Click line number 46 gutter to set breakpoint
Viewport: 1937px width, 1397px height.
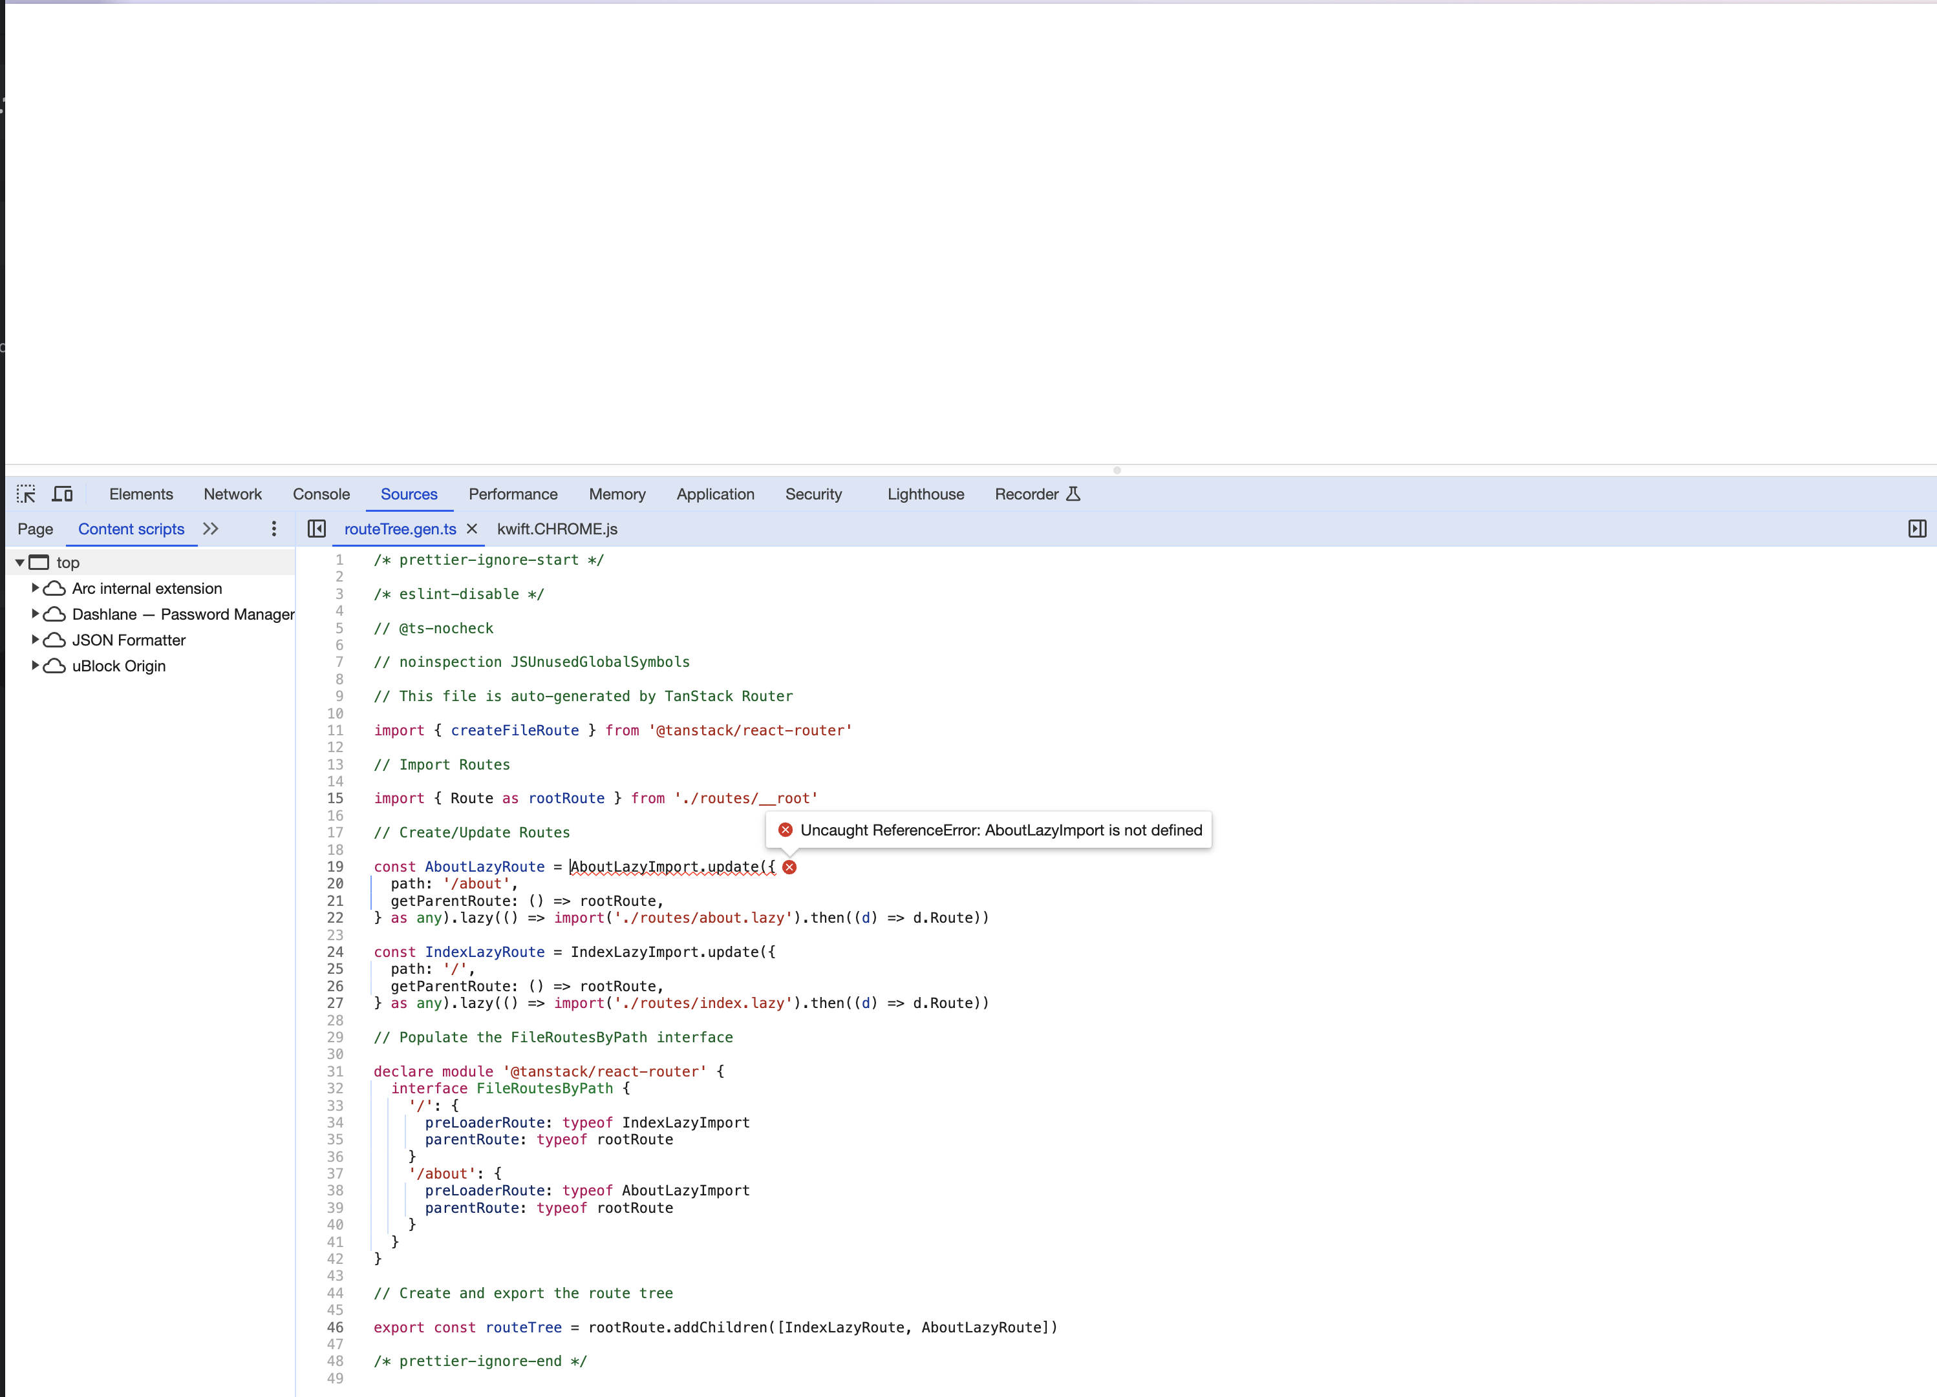(335, 1328)
